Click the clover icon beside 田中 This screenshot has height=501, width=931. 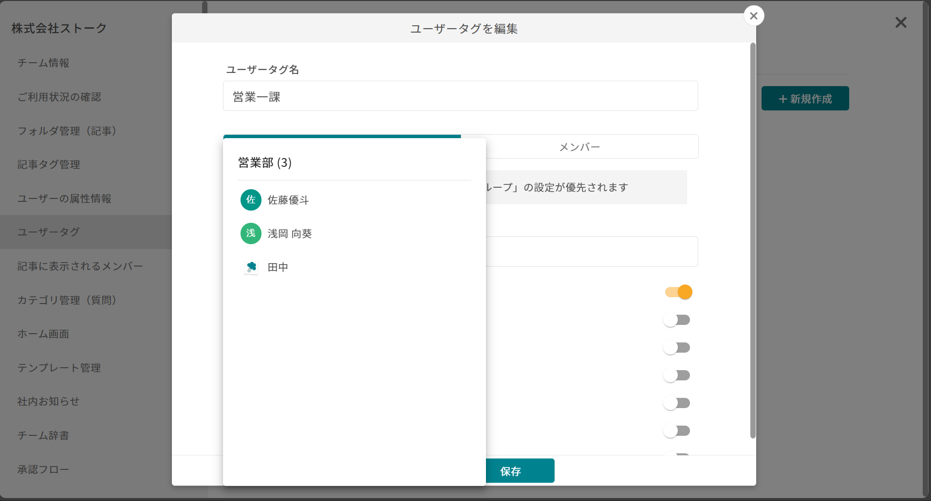pyautogui.click(x=250, y=267)
